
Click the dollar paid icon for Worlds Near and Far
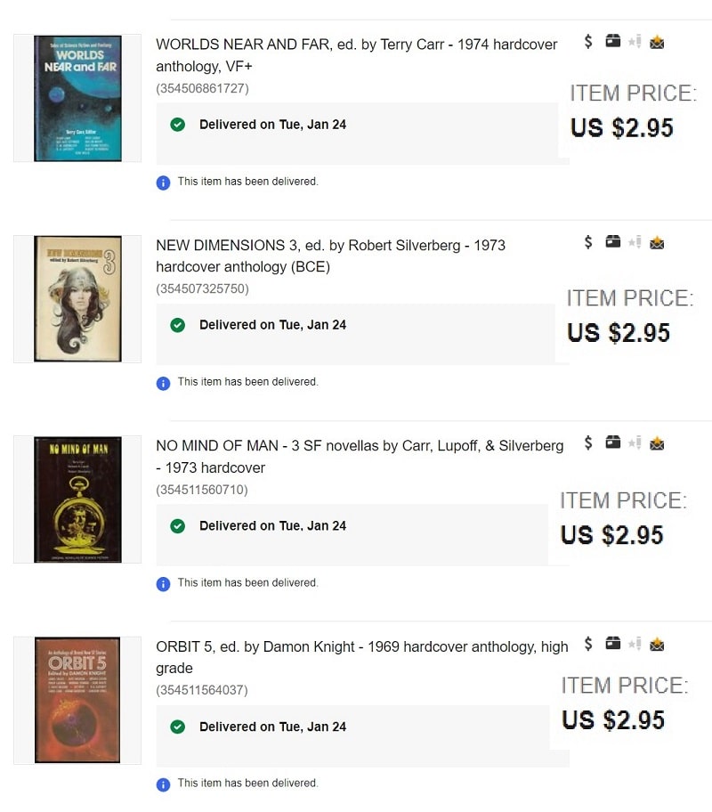587,42
